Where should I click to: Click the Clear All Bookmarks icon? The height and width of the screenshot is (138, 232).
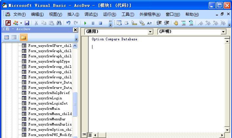pyautogui.click(x=223, y=23)
